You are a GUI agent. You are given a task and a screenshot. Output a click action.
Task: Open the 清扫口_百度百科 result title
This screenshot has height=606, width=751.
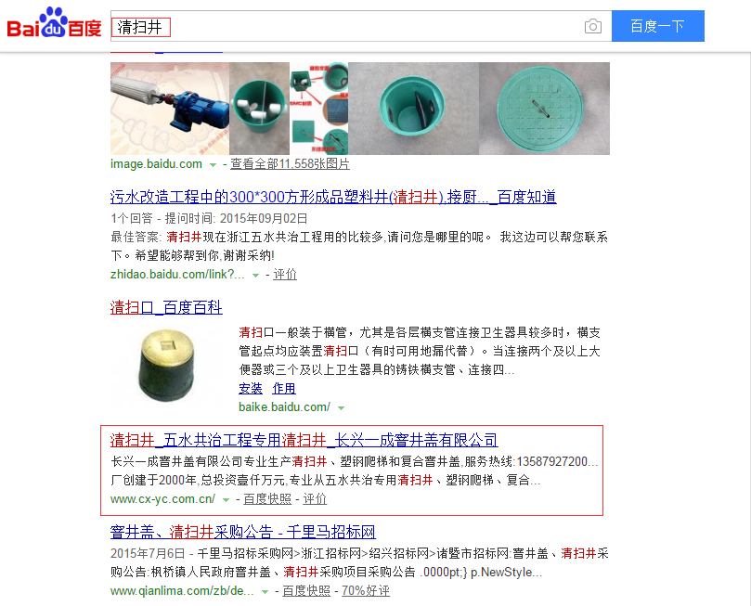click(166, 307)
